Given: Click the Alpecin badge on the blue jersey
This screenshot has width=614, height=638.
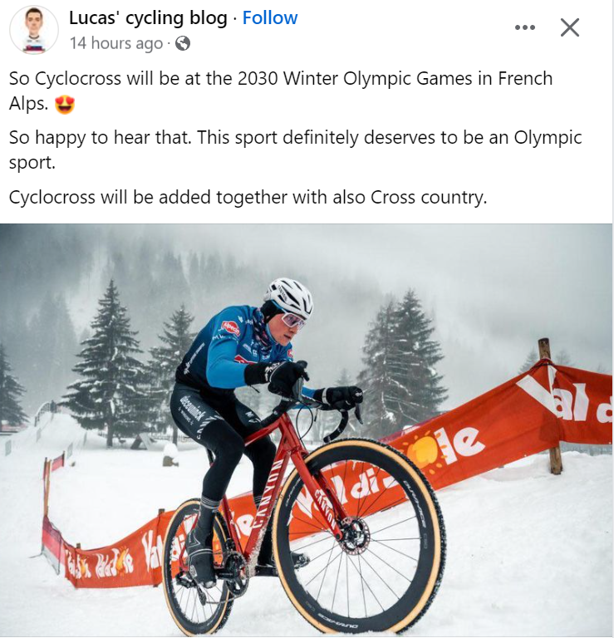Looking at the screenshot, I should coord(231,328).
